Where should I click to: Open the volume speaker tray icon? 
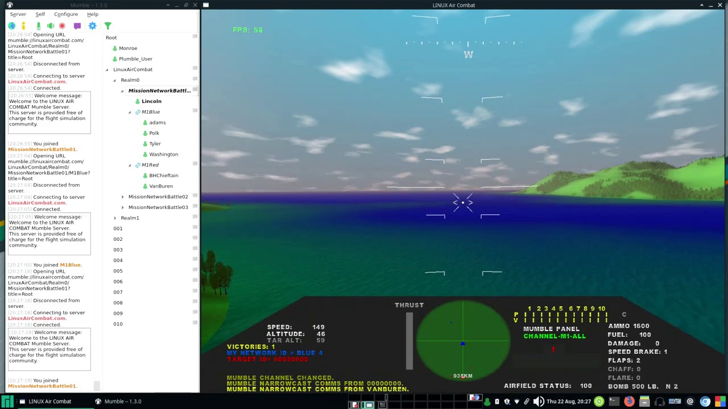tap(538, 402)
